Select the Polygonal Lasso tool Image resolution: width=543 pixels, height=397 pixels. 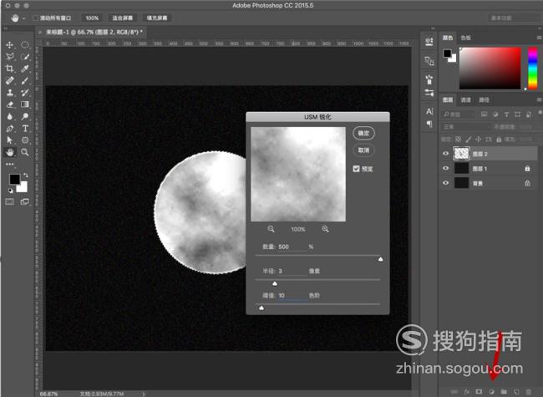click(x=10, y=57)
